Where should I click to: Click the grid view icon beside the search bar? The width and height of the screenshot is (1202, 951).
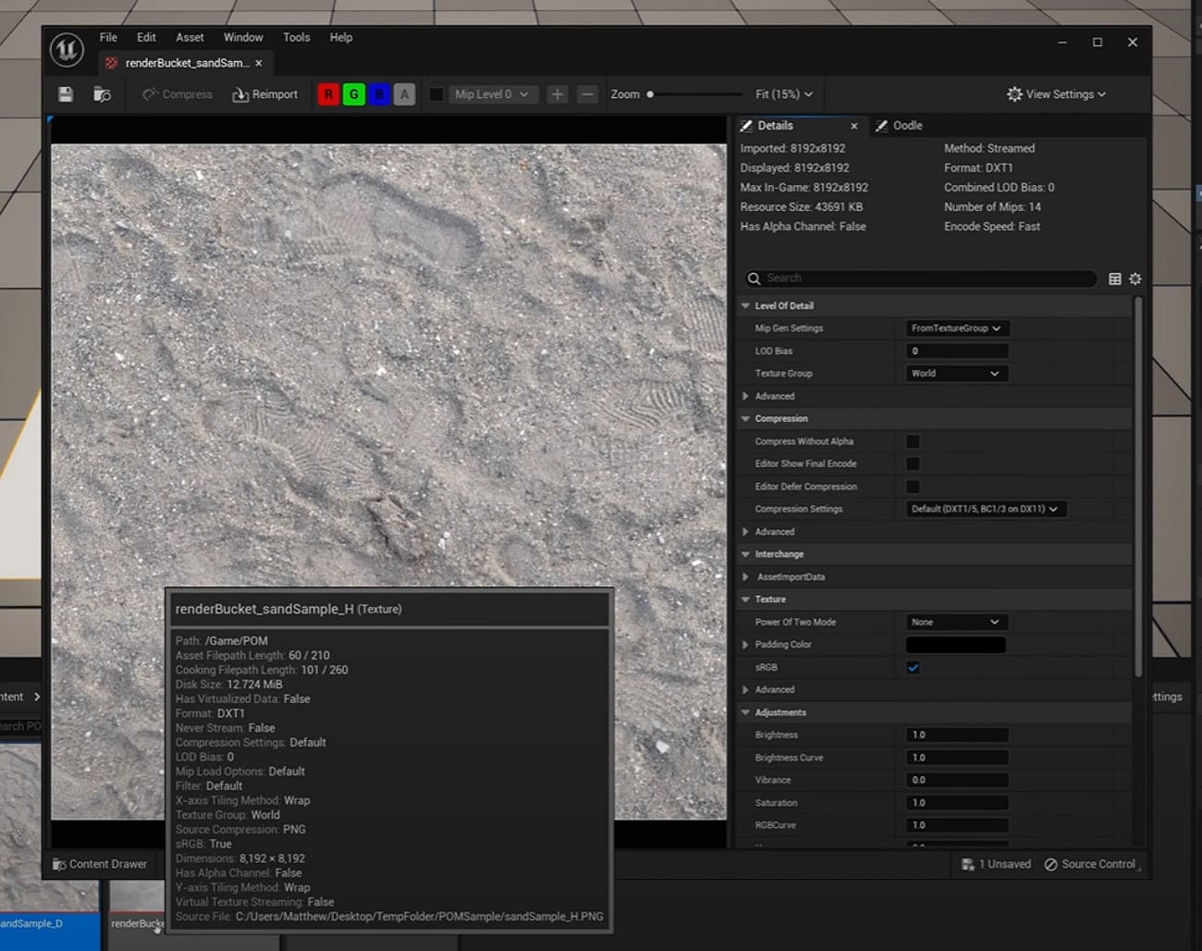click(1114, 278)
